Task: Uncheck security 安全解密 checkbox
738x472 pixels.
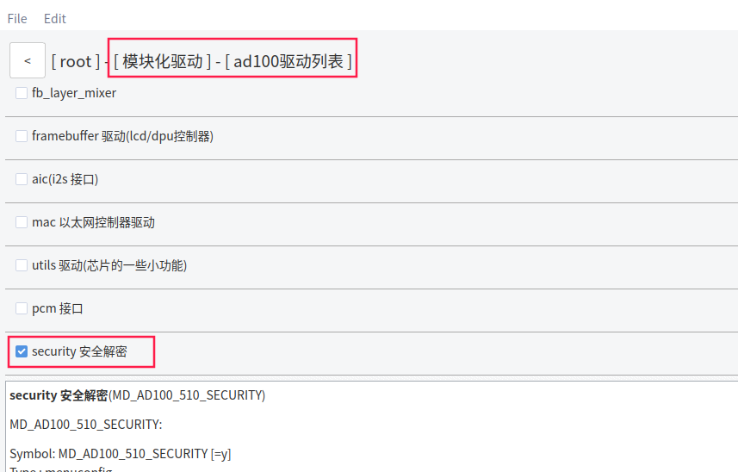Action: tap(22, 351)
